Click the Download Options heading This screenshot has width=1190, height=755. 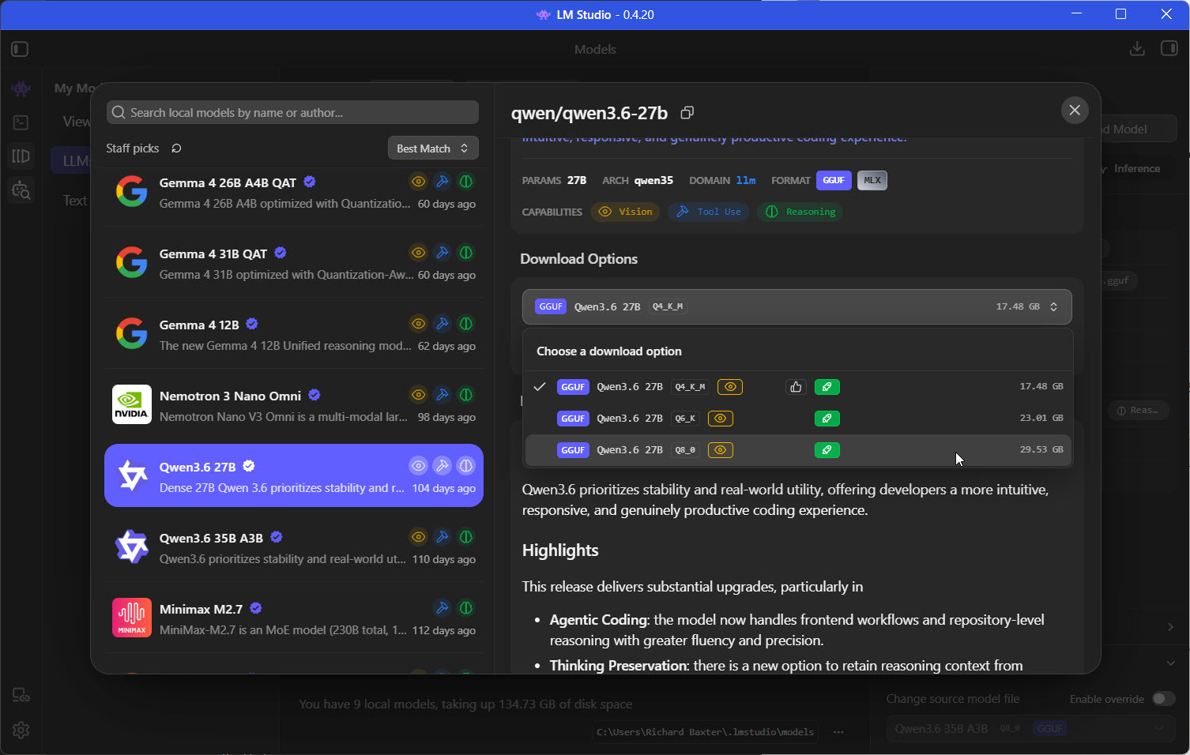coord(579,259)
